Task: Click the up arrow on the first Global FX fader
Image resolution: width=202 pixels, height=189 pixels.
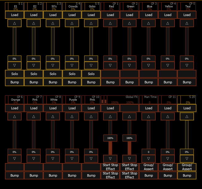Action: click(110, 117)
